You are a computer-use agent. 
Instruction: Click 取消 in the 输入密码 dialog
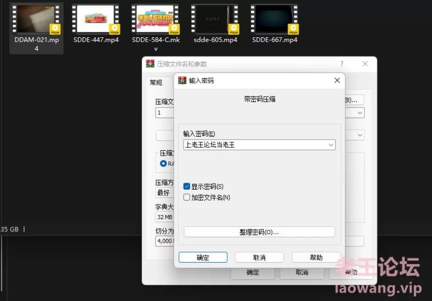point(259,257)
